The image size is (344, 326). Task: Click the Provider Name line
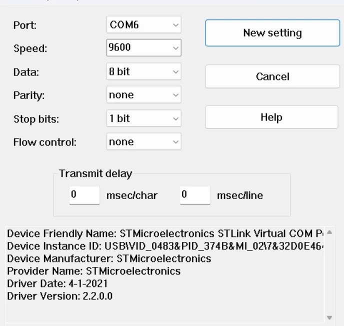pyautogui.click(x=93, y=271)
